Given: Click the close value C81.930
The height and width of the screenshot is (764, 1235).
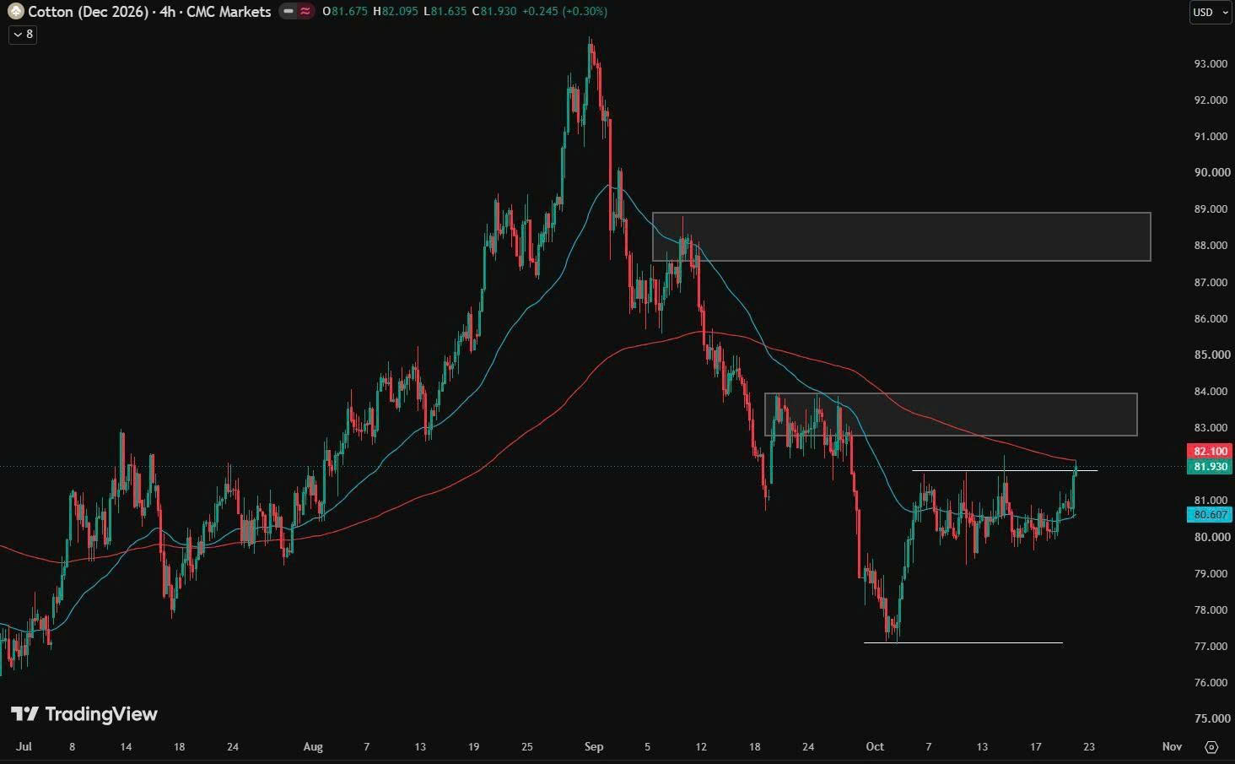Looking at the screenshot, I should click(494, 12).
